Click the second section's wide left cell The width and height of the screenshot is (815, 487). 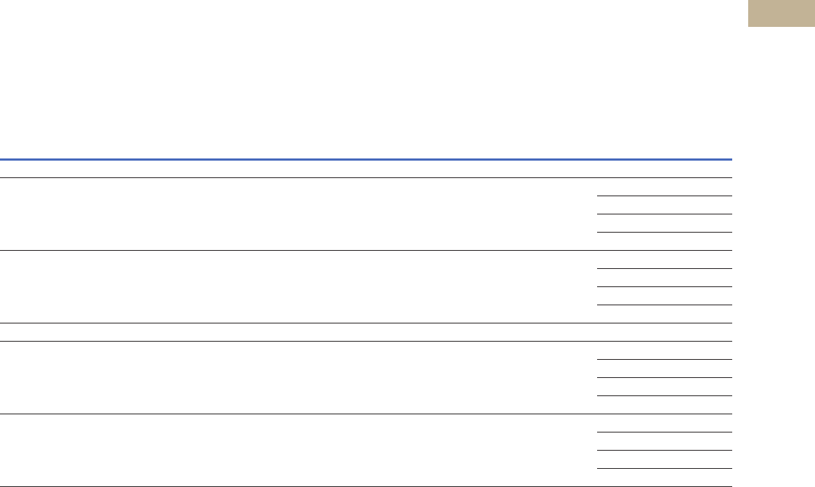299,286
